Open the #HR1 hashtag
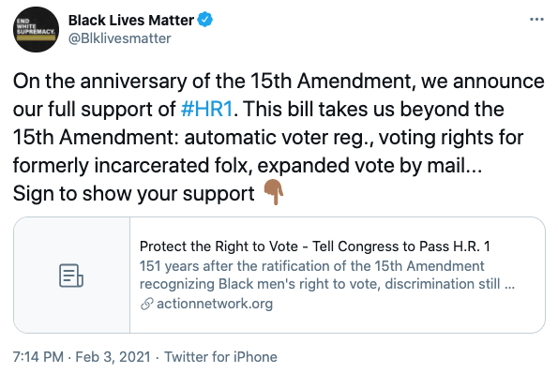558x373 pixels. [206, 109]
